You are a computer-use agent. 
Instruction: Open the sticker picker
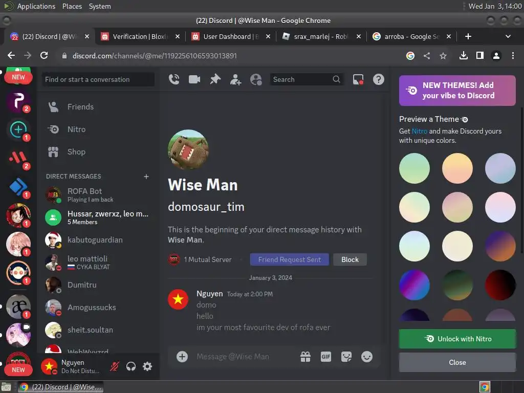[x=346, y=357]
